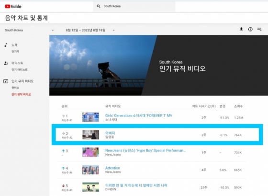Click the 4주 chart duration value
The height and width of the screenshot is (196, 268).
204,170
